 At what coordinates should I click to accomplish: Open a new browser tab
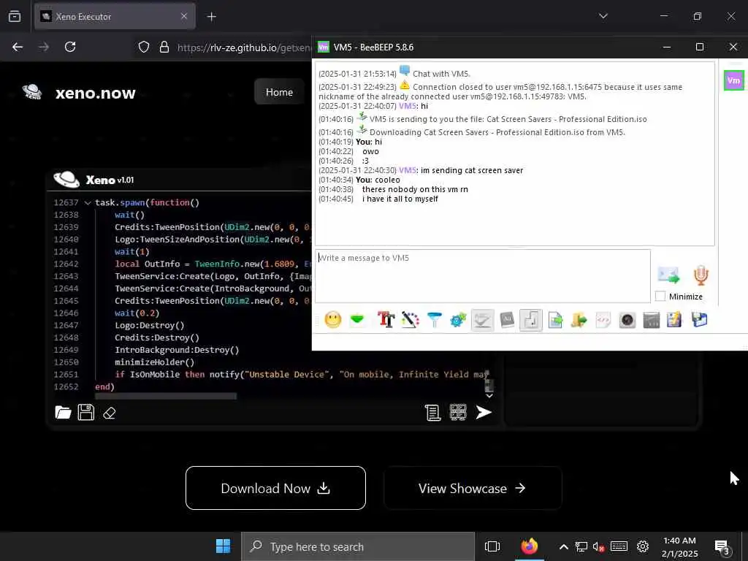(211, 17)
